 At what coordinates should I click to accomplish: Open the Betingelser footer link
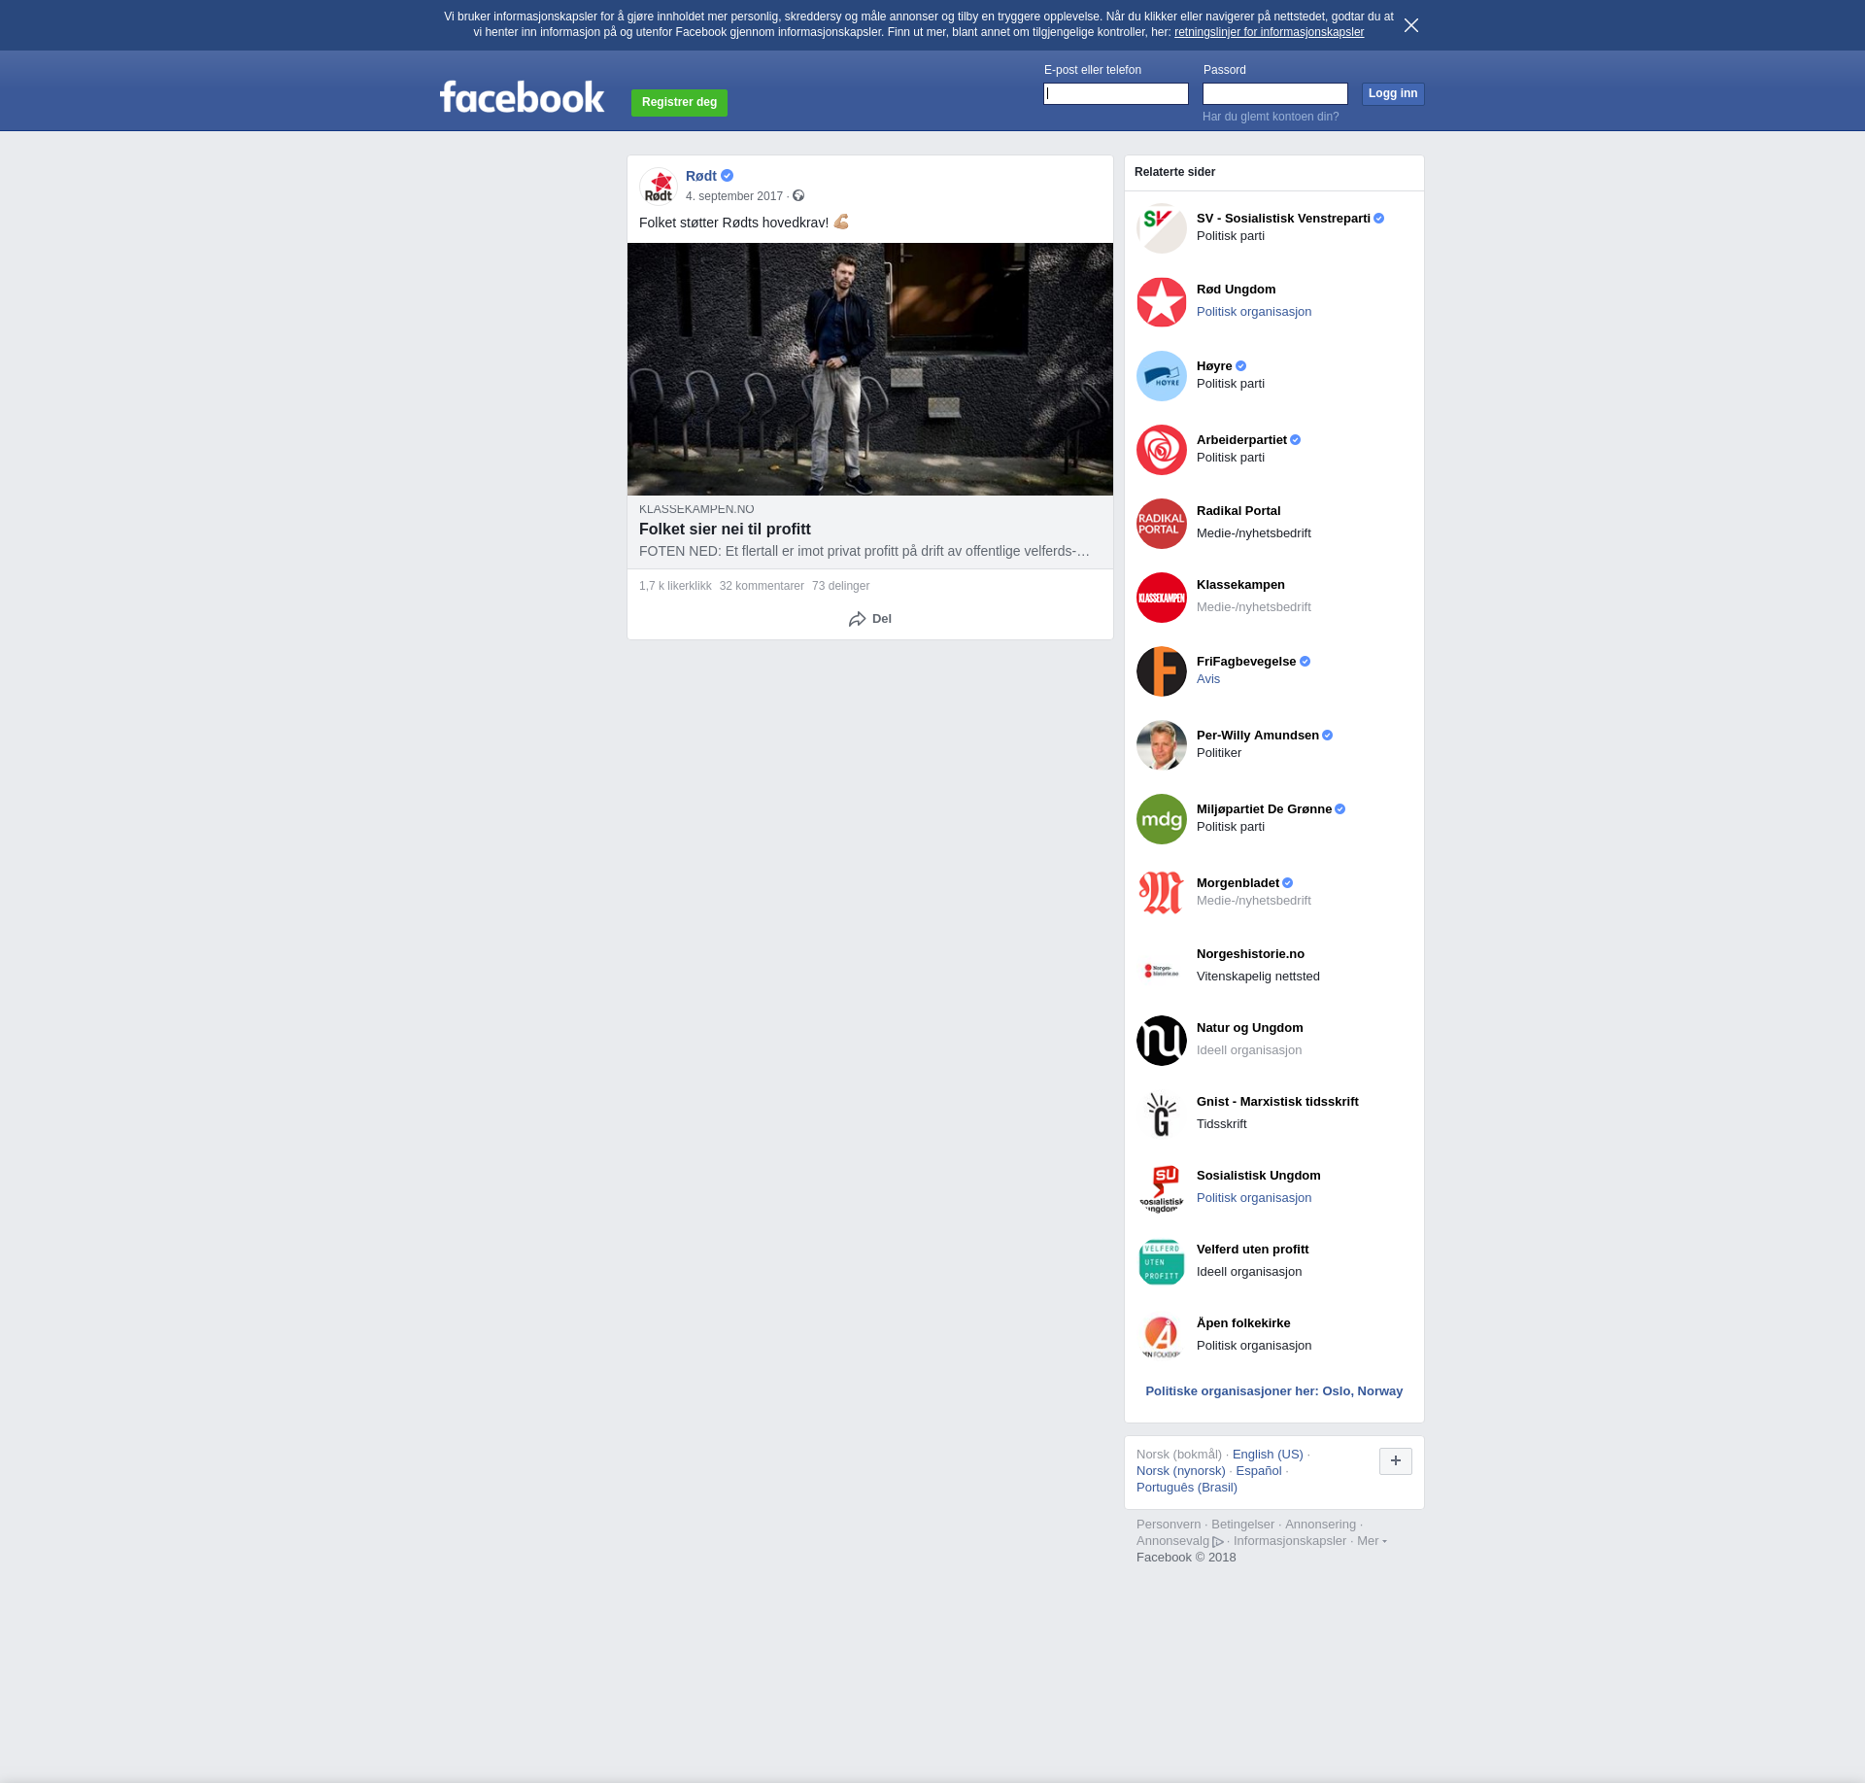tap(1242, 1525)
